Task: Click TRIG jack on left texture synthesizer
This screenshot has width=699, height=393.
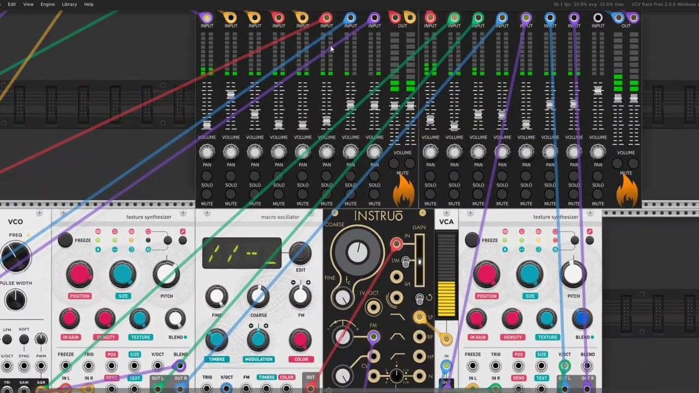Action: click(88, 366)
